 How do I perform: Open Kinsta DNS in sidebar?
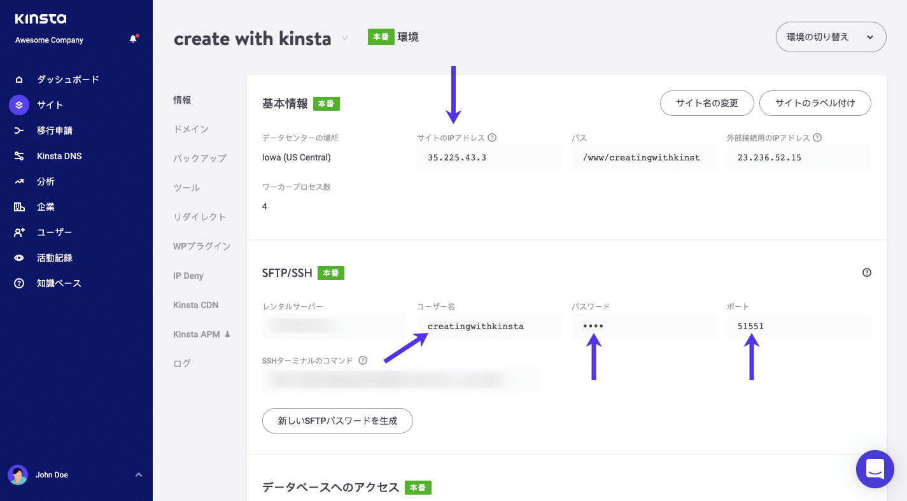(59, 156)
